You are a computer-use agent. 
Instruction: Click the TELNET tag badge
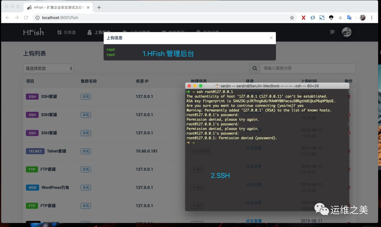(x=35, y=151)
